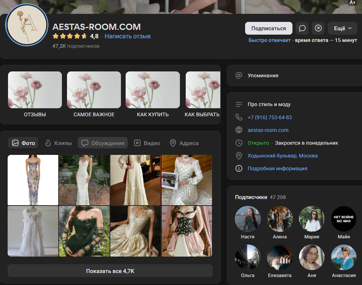Open the message chat bubble icon
The height and width of the screenshot is (285, 362).
click(302, 28)
